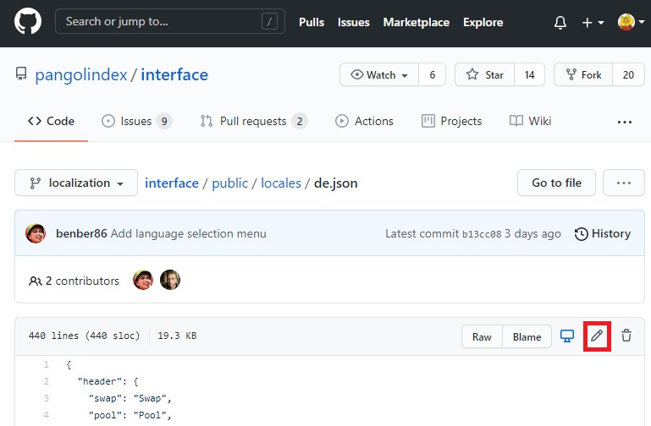Screen dimensions: 651x426
Task: Switch to Wiki tab
Action: (530, 121)
